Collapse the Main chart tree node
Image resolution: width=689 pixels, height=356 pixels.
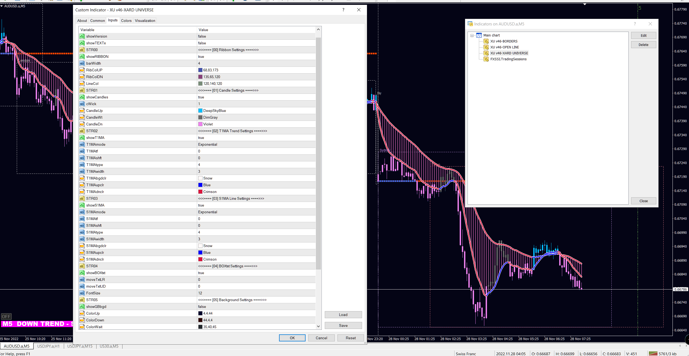[472, 35]
